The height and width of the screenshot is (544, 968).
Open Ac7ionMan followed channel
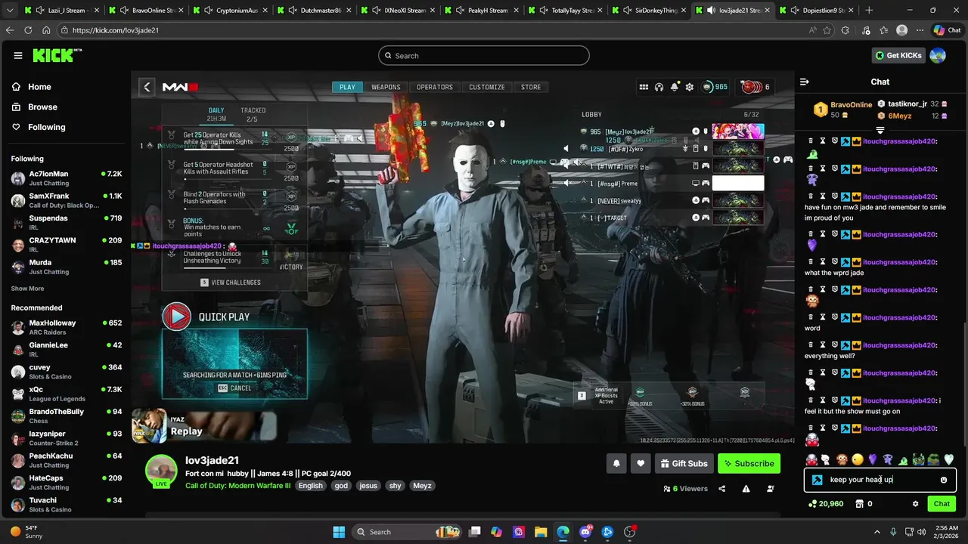(x=66, y=178)
